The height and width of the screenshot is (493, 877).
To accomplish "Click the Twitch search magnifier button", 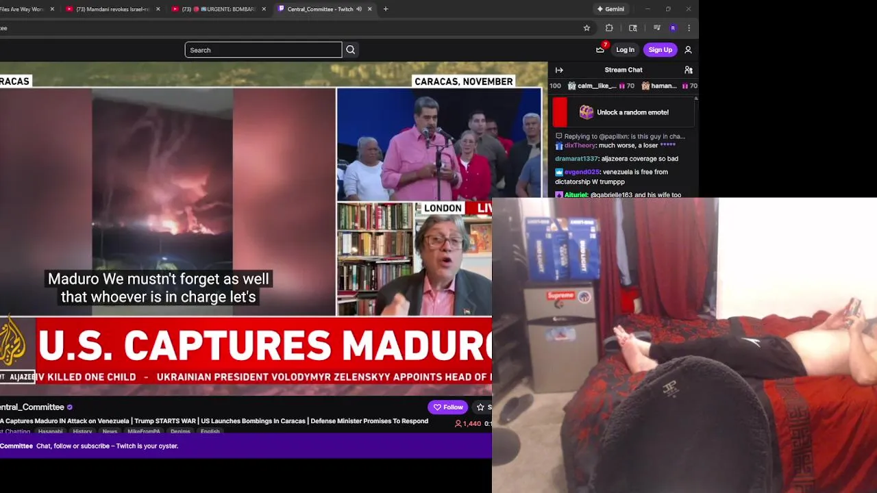I will click(350, 50).
